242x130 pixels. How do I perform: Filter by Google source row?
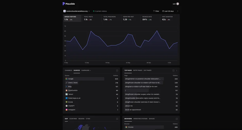(91, 79)
